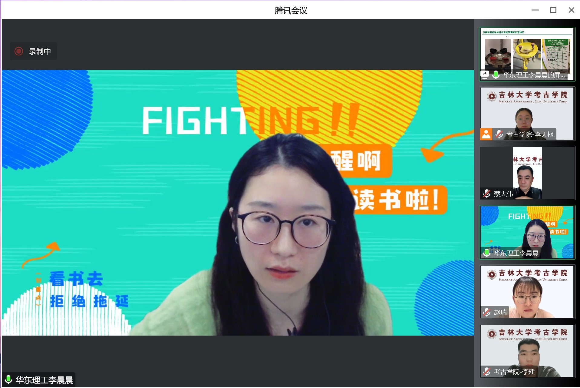
Task: Maximize the Tencent Meeting window
Action: coord(553,10)
